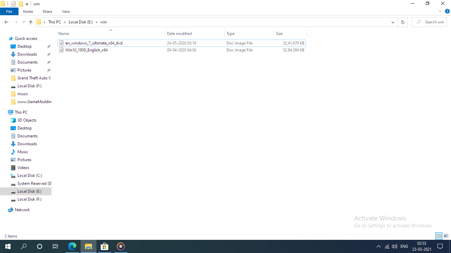Sort by the Name column header
This screenshot has height=253, width=451.
111,33
